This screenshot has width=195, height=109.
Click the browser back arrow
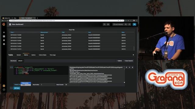pyautogui.click(x=3, y=21)
